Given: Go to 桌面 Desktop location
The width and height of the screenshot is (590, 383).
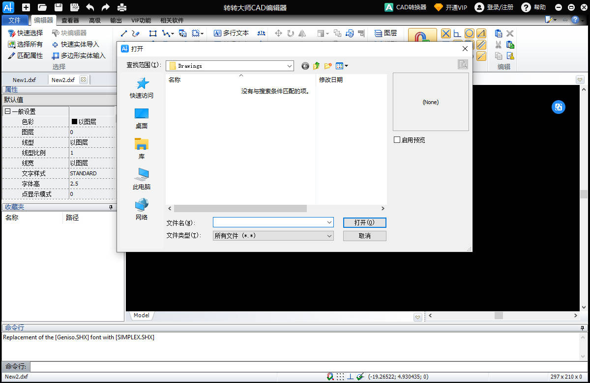Looking at the screenshot, I should tap(142, 118).
